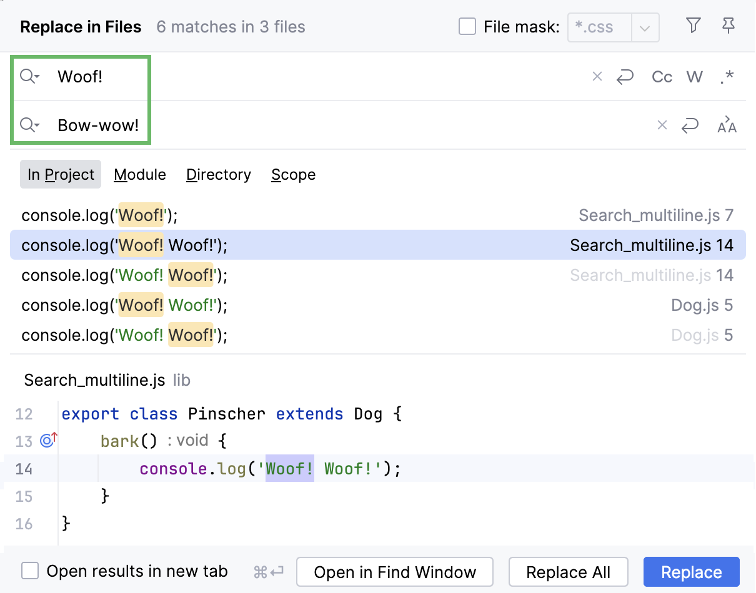The height and width of the screenshot is (593, 756).
Task: Select the Module scope tab
Action: [140, 175]
